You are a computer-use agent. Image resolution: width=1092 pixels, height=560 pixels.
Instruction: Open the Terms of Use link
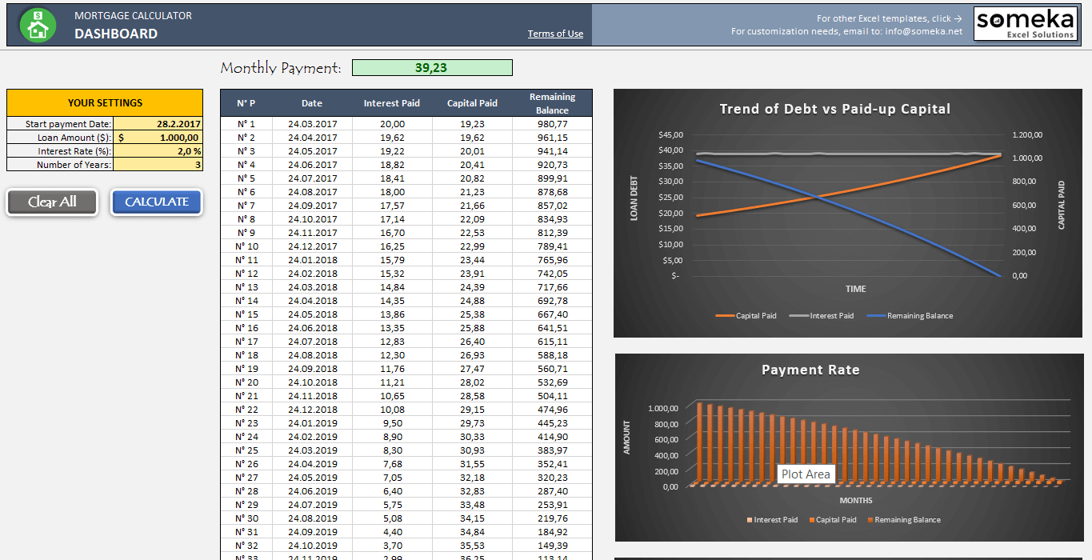point(555,32)
